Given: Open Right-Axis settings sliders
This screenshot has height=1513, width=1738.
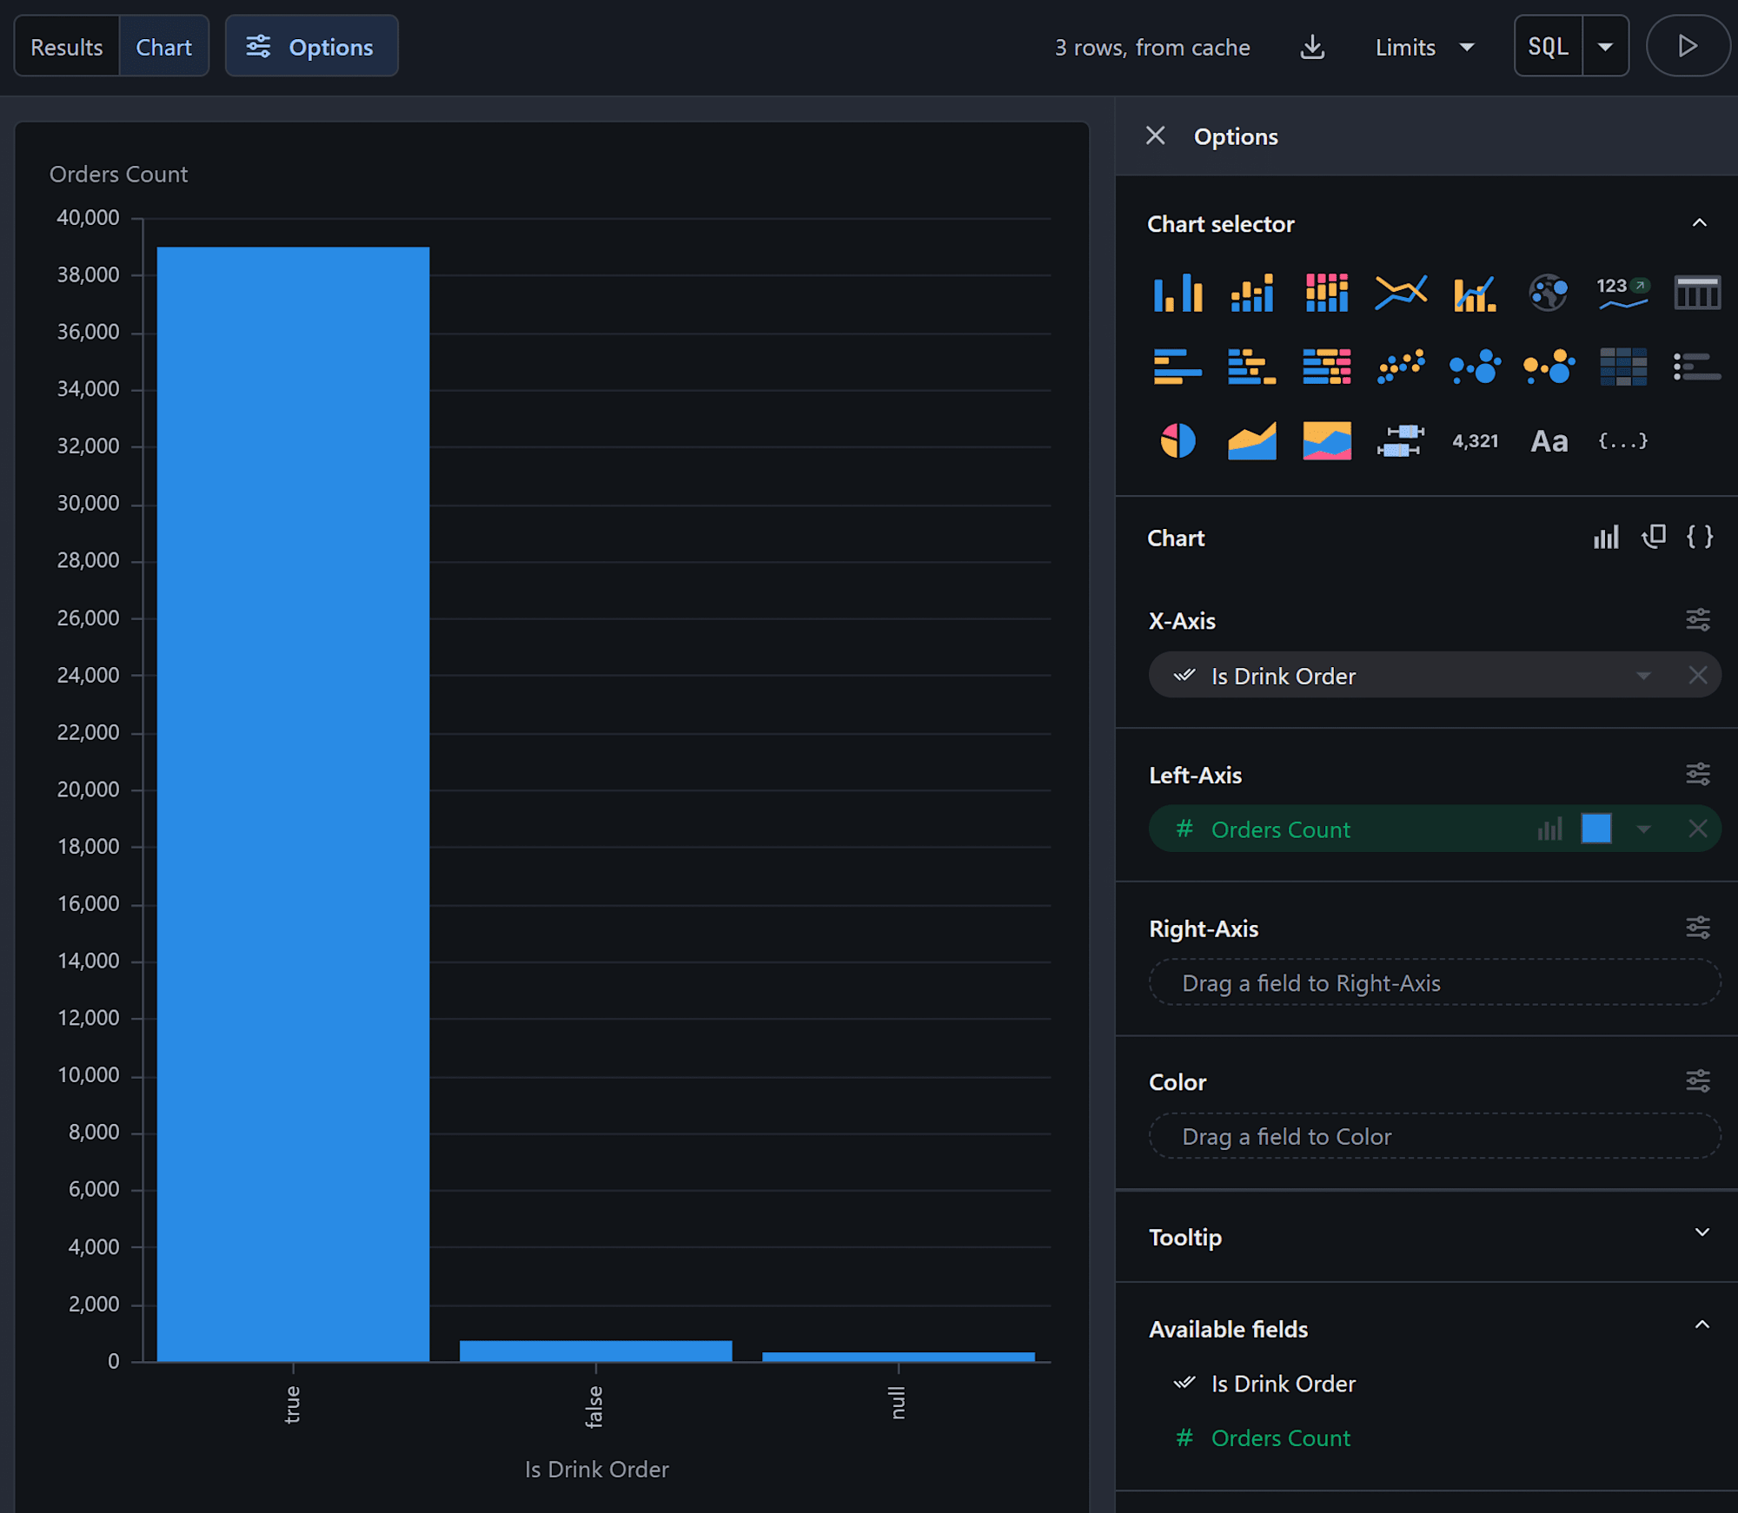Looking at the screenshot, I should [x=1697, y=928].
